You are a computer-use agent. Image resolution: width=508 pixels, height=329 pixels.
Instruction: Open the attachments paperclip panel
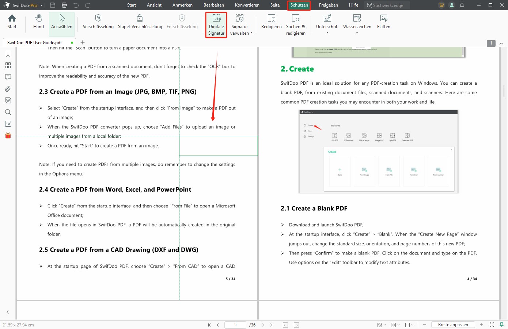click(8, 89)
